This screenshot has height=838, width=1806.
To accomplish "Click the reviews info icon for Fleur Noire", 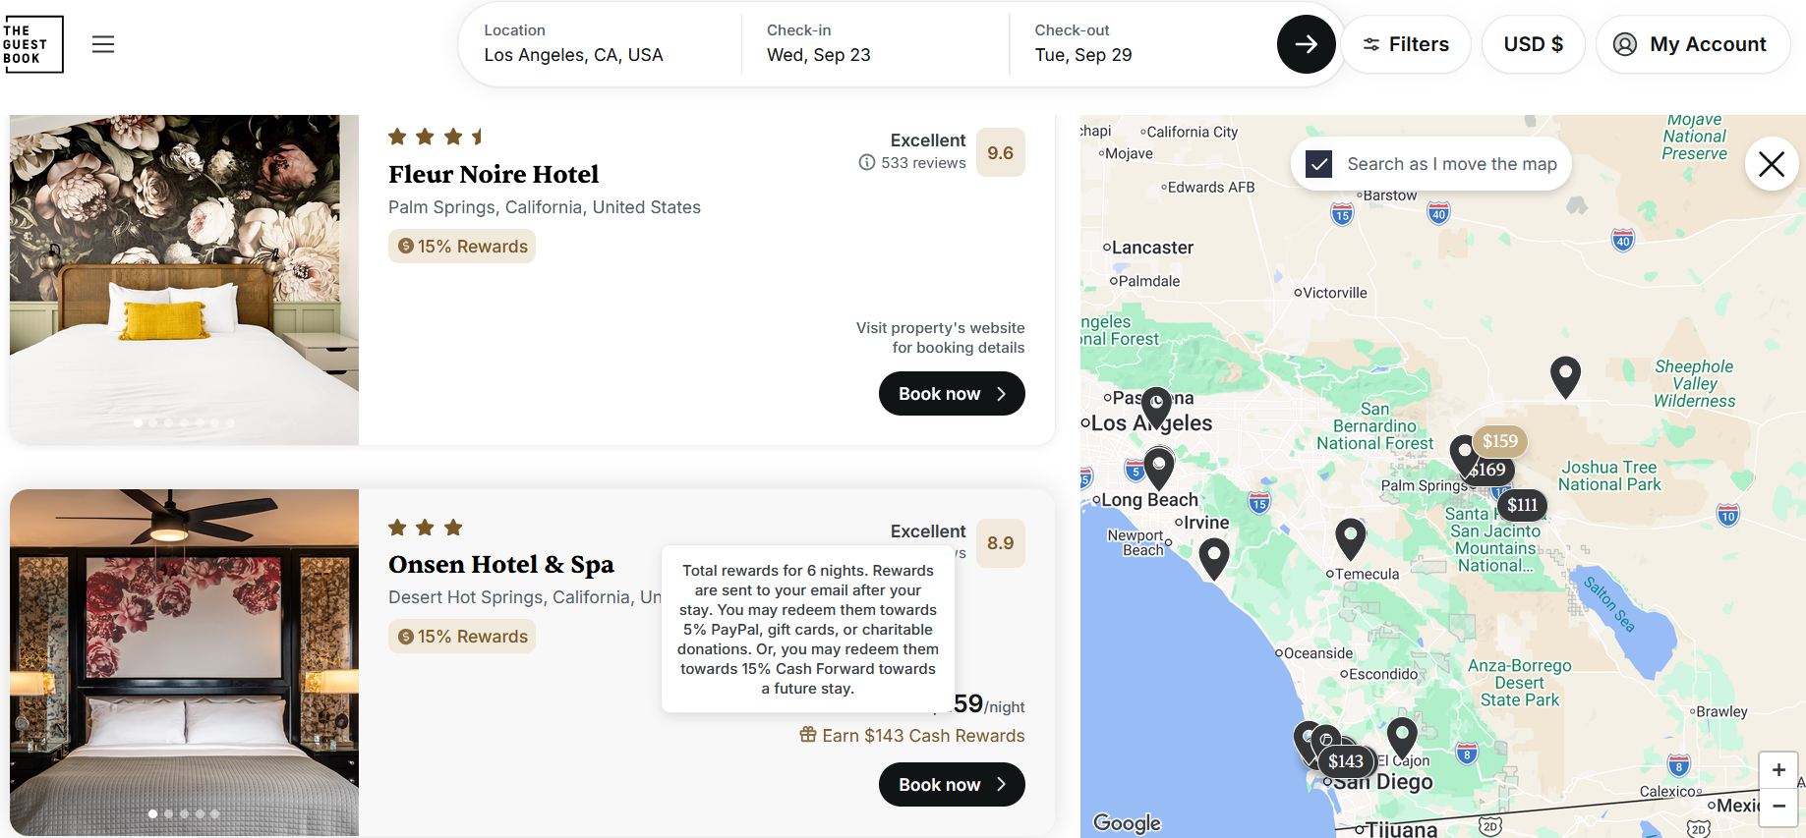I will click(x=867, y=162).
